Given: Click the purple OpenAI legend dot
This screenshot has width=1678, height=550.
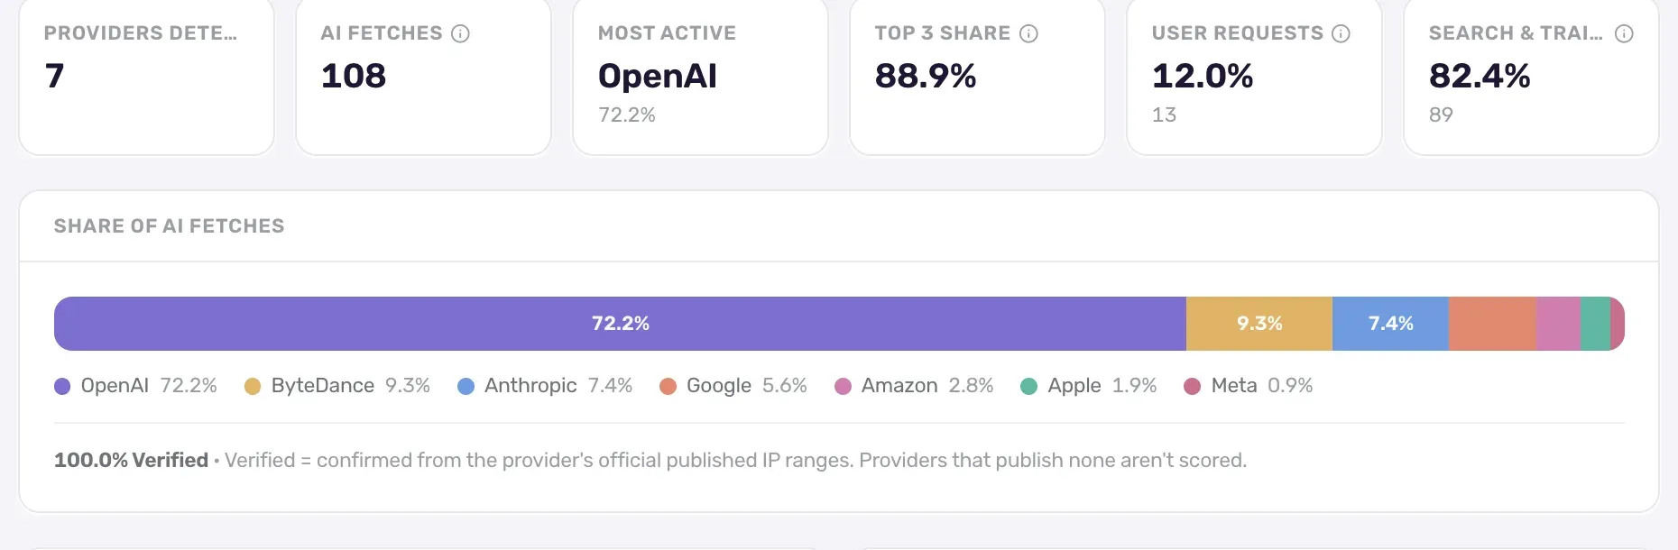Looking at the screenshot, I should pos(62,387).
